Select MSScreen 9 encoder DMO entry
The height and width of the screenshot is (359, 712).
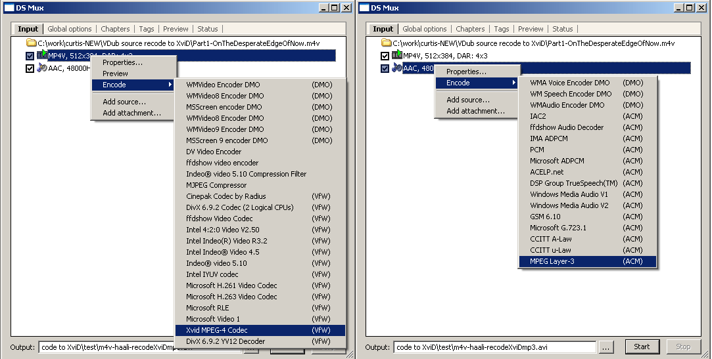pyautogui.click(x=260, y=140)
